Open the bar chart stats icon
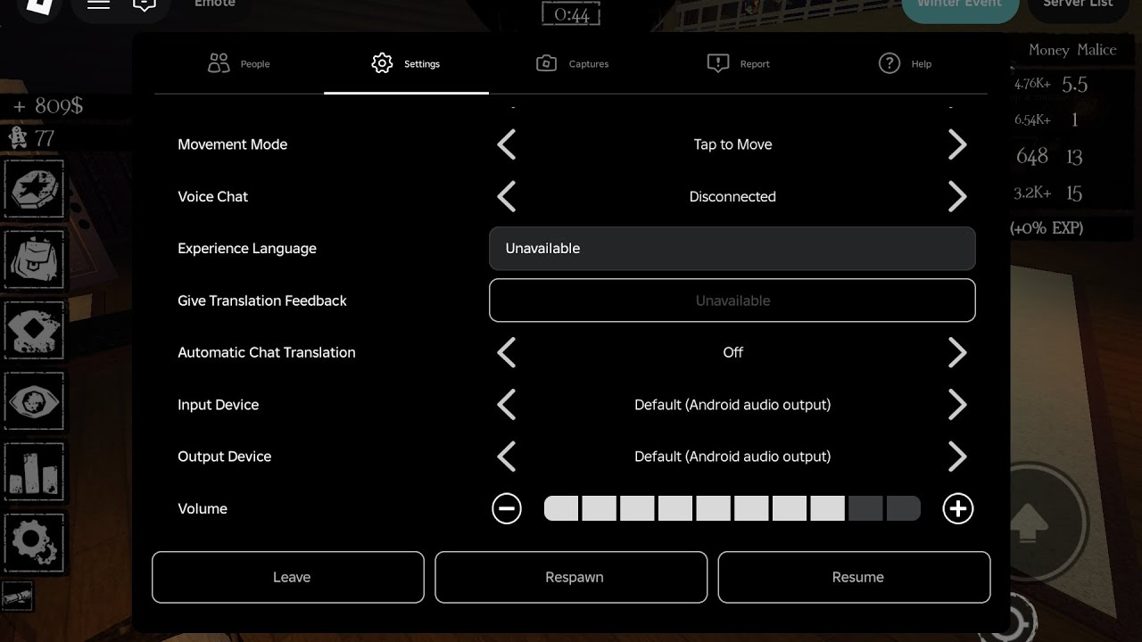 (35, 470)
